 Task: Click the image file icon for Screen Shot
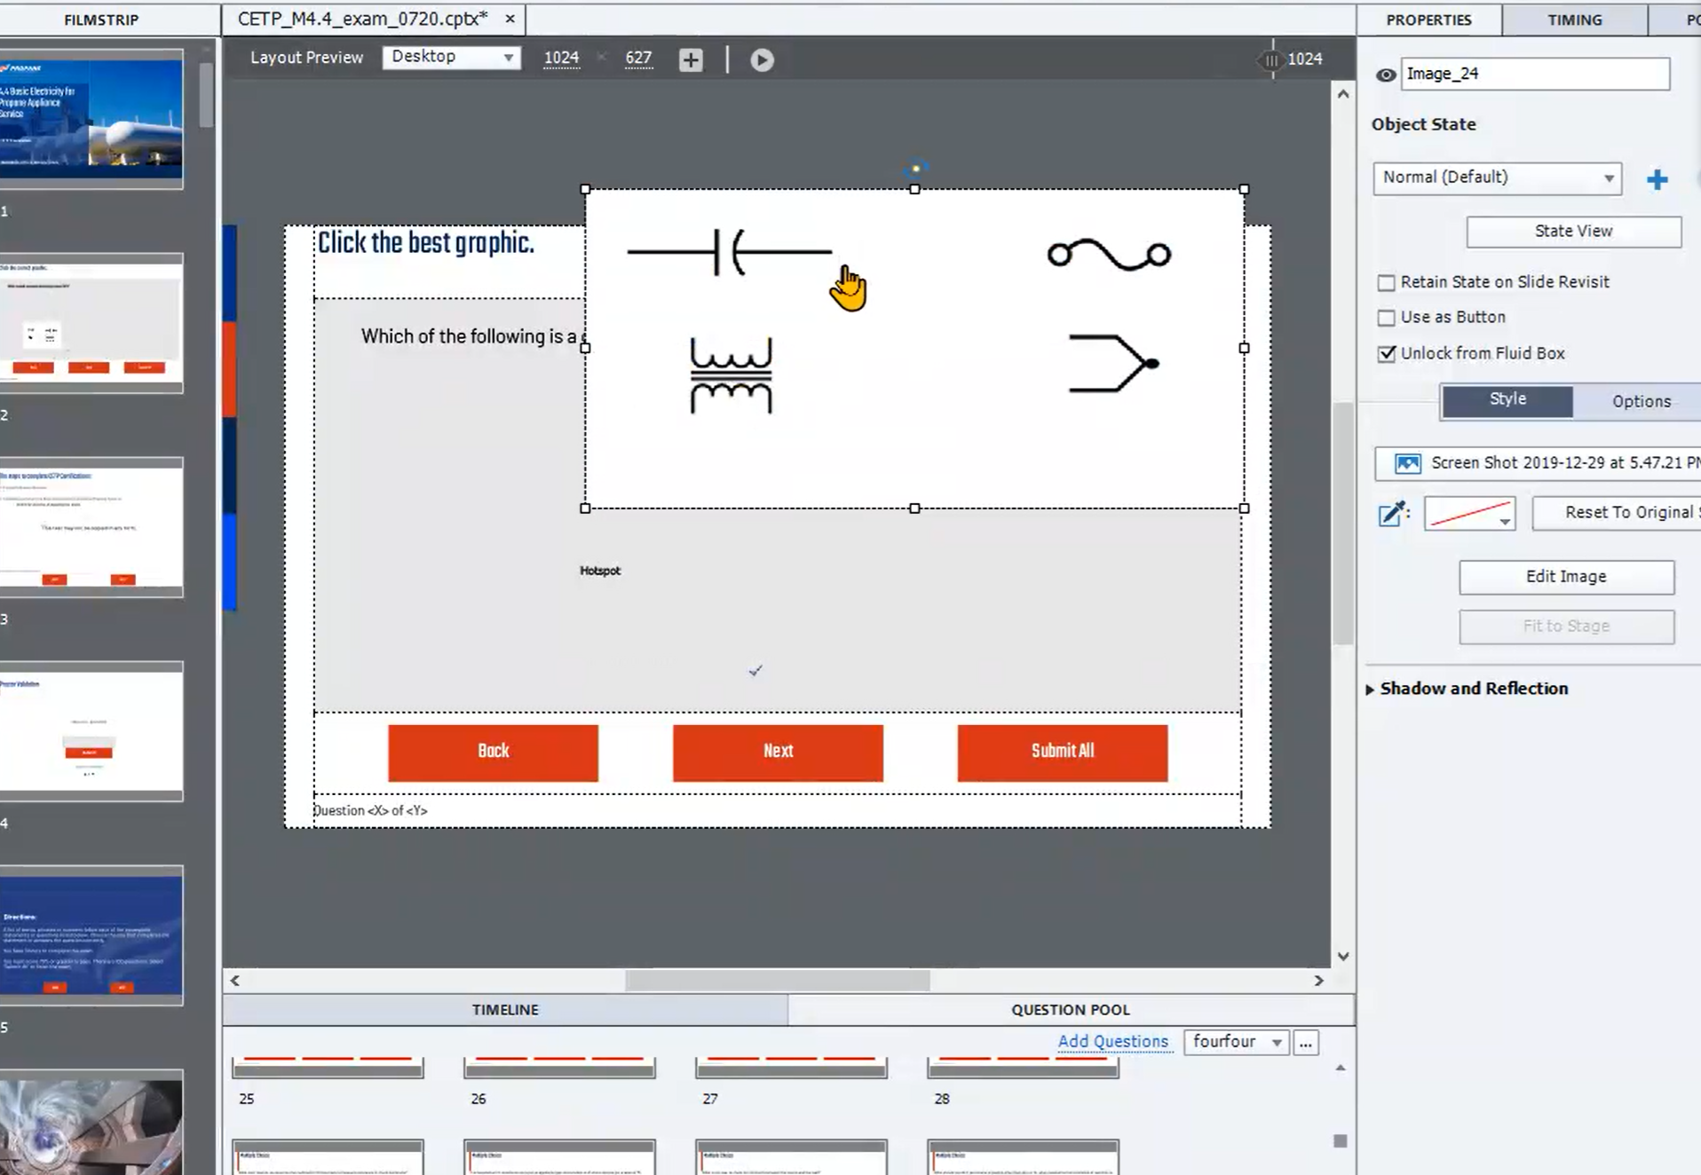[x=1407, y=463]
